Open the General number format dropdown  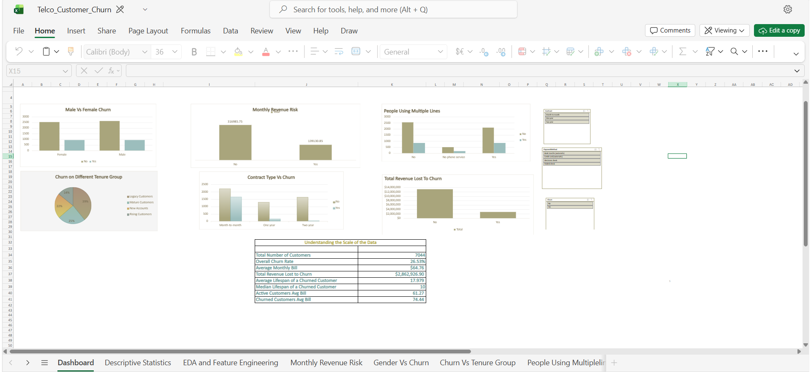[441, 52]
